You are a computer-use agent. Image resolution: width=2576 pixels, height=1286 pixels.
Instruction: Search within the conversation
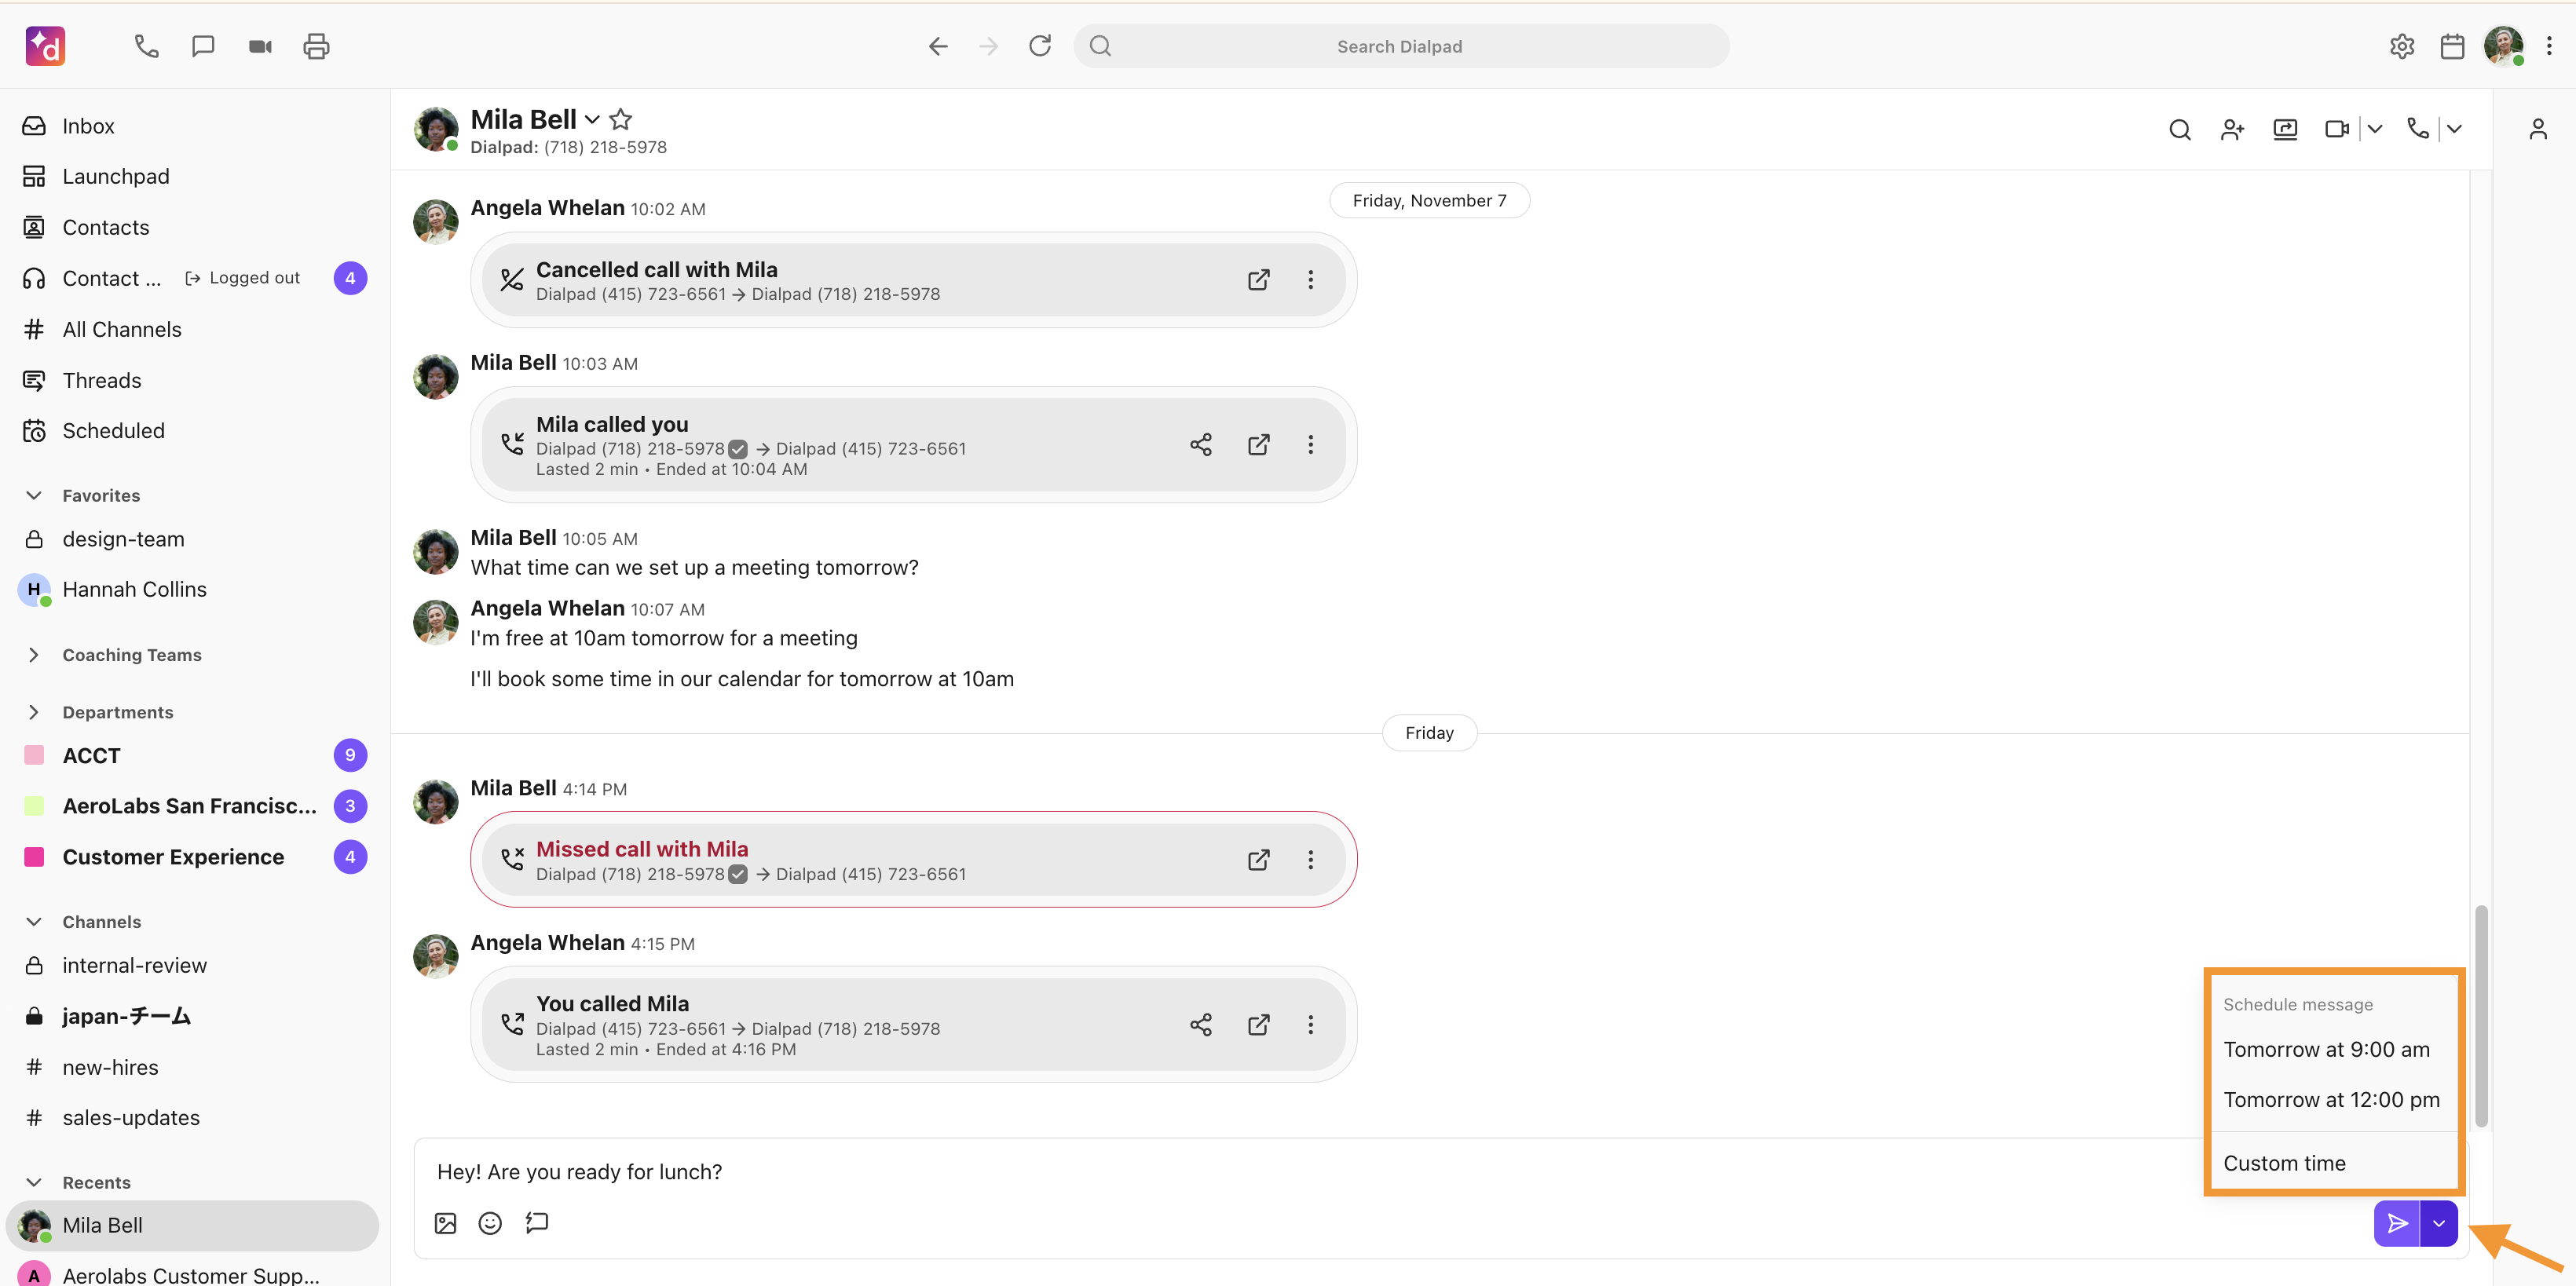tap(2180, 129)
